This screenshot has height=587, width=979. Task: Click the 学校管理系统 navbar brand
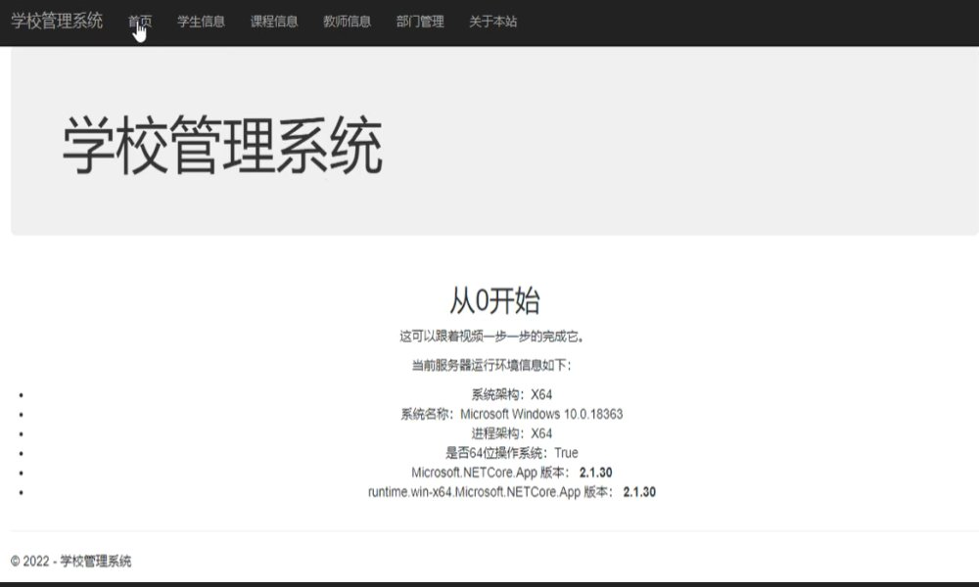pyautogui.click(x=57, y=21)
